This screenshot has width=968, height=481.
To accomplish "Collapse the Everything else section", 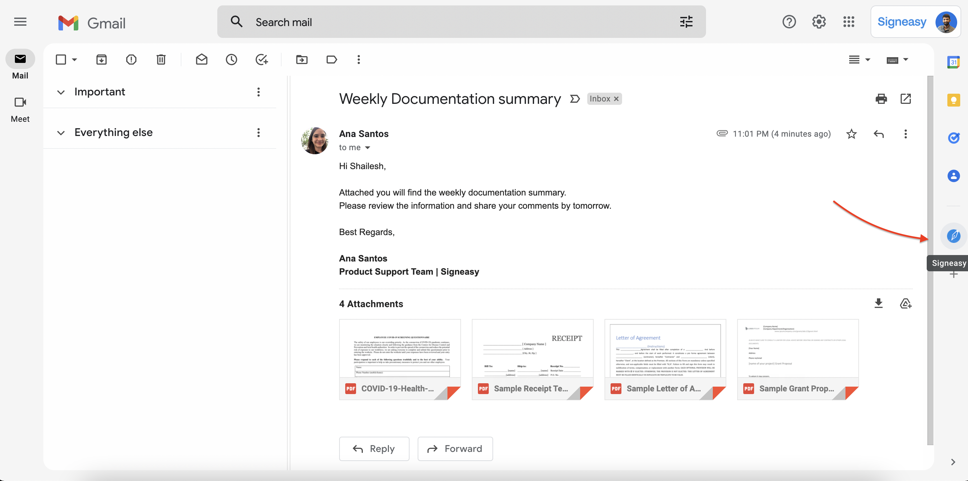I will pyautogui.click(x=61, y=133).
